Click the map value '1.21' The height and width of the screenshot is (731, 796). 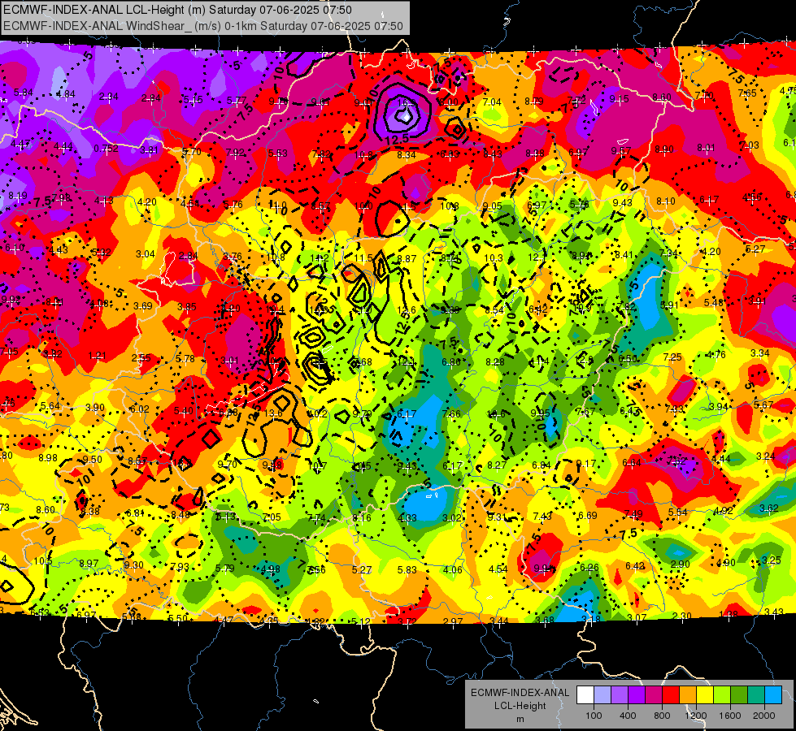pyautogui.click(x=97, y=356)
